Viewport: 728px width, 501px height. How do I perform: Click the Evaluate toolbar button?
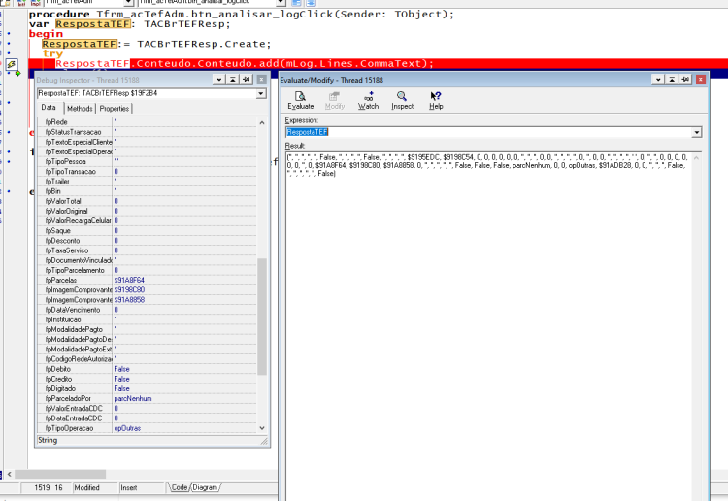300,100
